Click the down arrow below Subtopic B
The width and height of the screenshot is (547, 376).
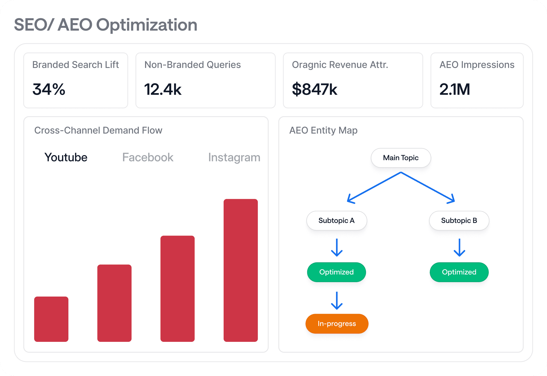click(x=459, y=247)
